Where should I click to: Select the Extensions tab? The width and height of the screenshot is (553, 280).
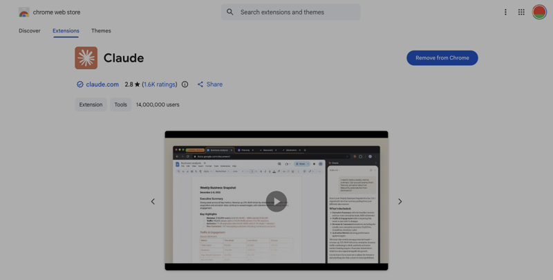click(x=66, y=30)
